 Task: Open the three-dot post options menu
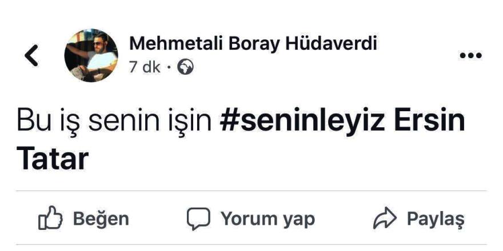pos(470,55)
